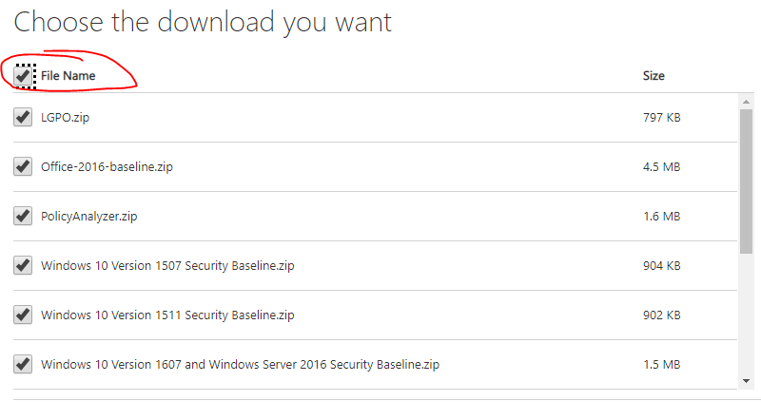761x420 pixels.
Task: Toggle the select-all checkbox beside File Name
Action: pos(23,76)
